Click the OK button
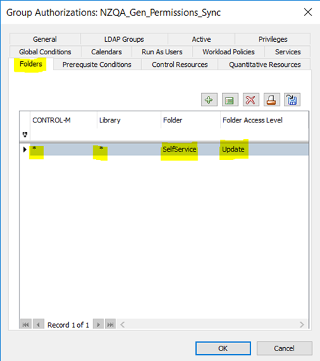 [223, 348]
